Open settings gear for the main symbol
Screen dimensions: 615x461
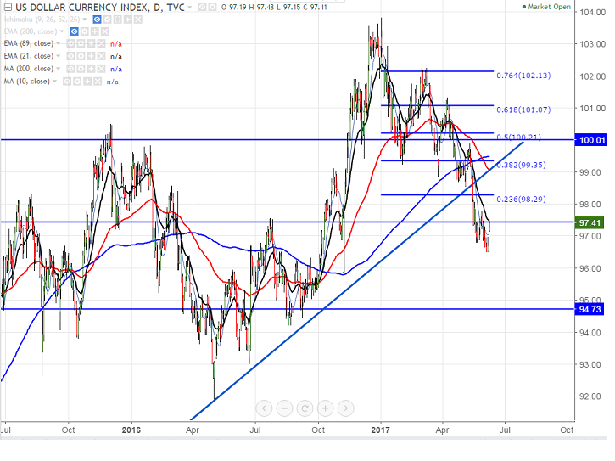[212, 7]
